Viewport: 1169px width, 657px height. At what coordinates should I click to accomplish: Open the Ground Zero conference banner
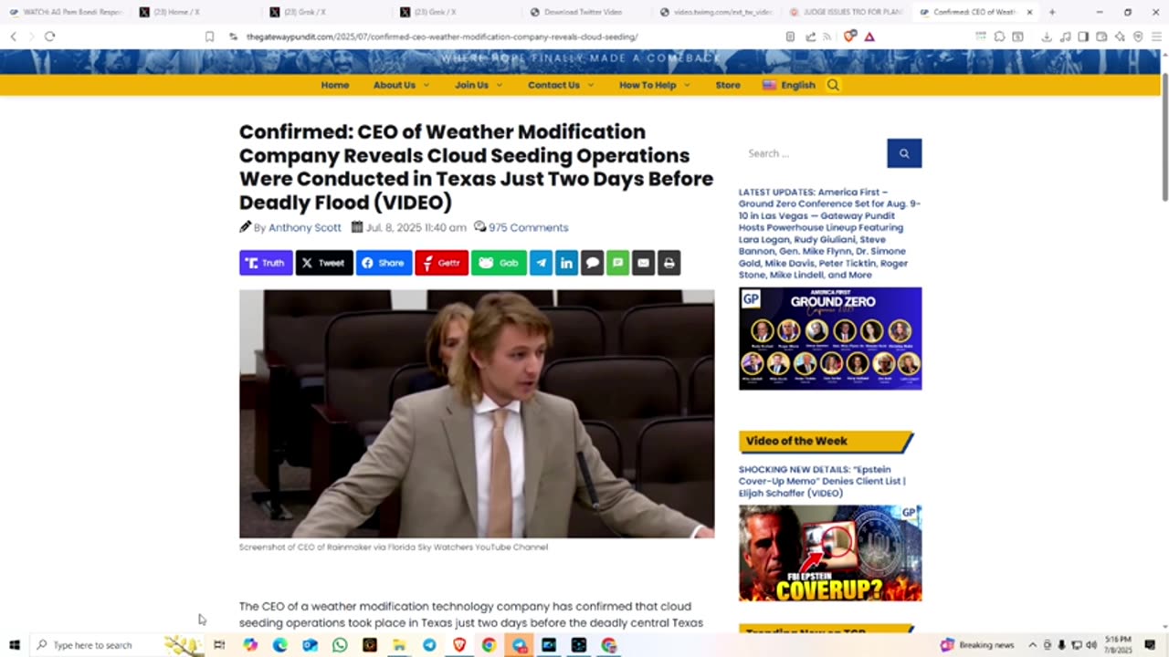(830, 339)
